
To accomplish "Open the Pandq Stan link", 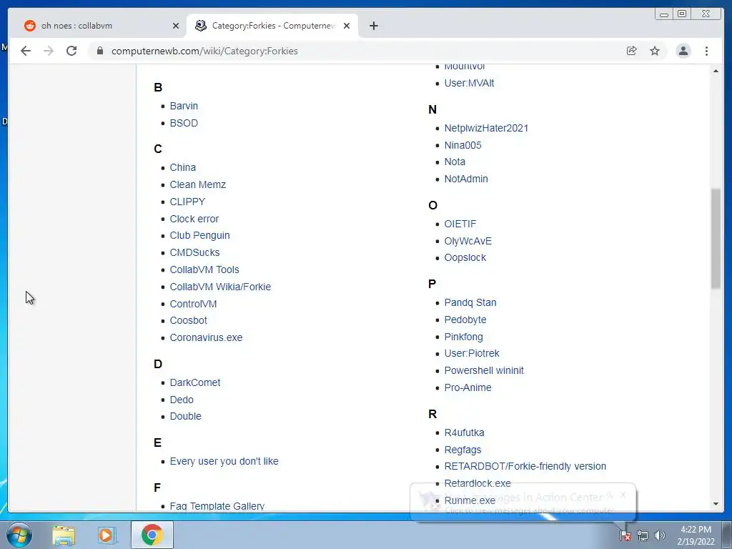I will 470,302.
